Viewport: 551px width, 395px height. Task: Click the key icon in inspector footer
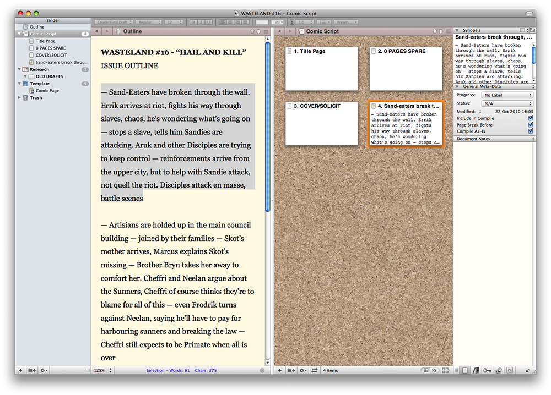[x=487, y=370]
